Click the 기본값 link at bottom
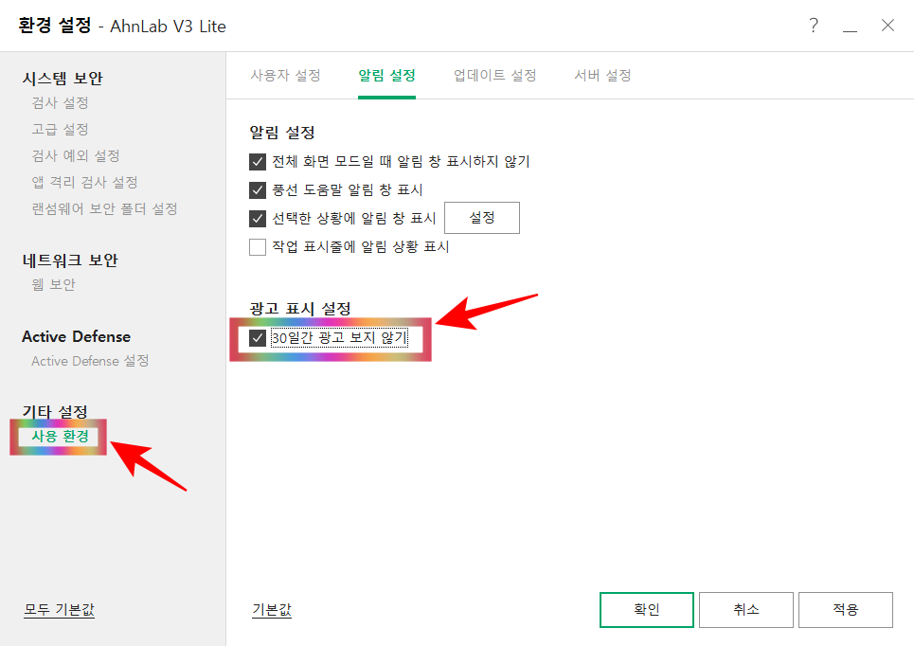914x646 pixels. coord(271,611)
